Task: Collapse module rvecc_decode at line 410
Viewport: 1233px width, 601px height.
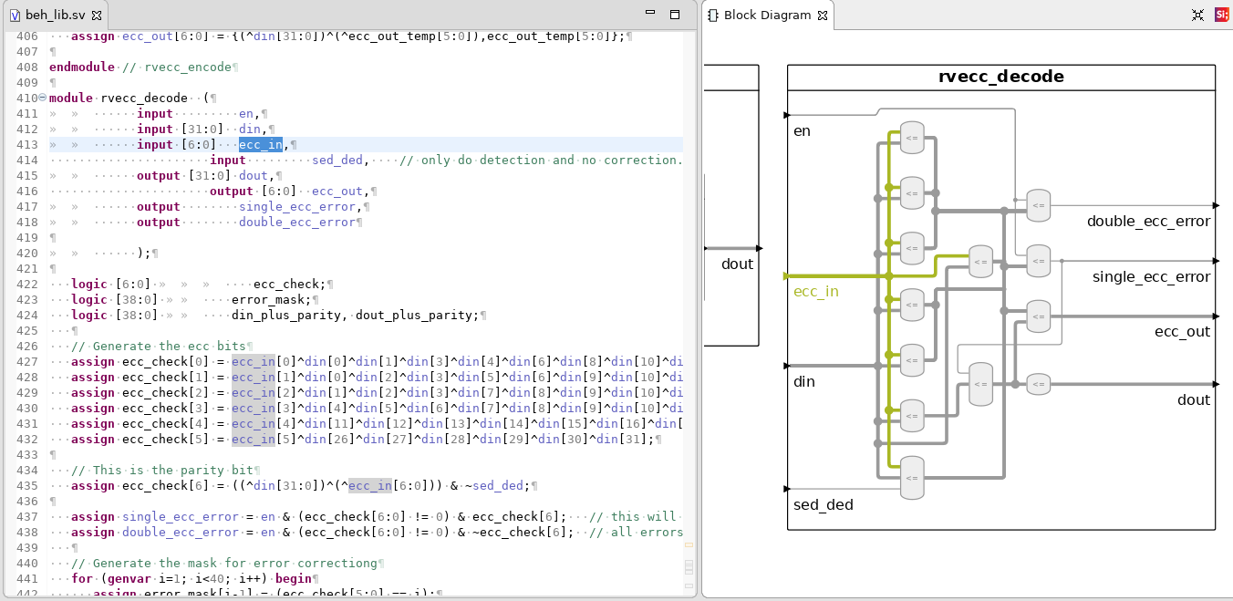Action: click(x=43, y=98)
